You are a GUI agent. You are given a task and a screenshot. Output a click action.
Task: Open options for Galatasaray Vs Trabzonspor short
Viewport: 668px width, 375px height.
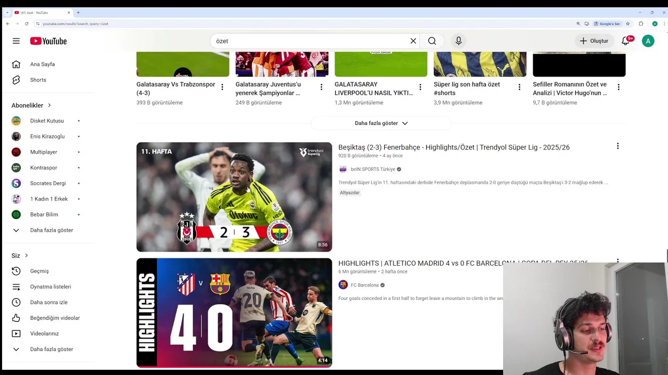click(x=222, y=87)
